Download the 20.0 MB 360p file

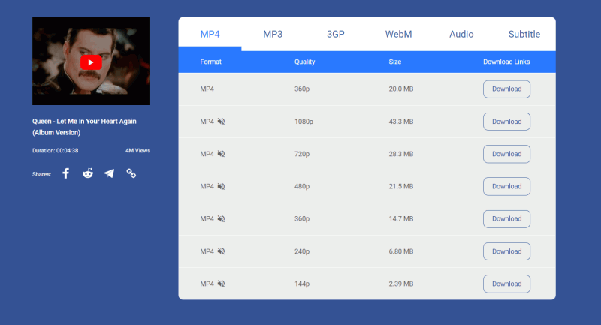pos(506,89)
